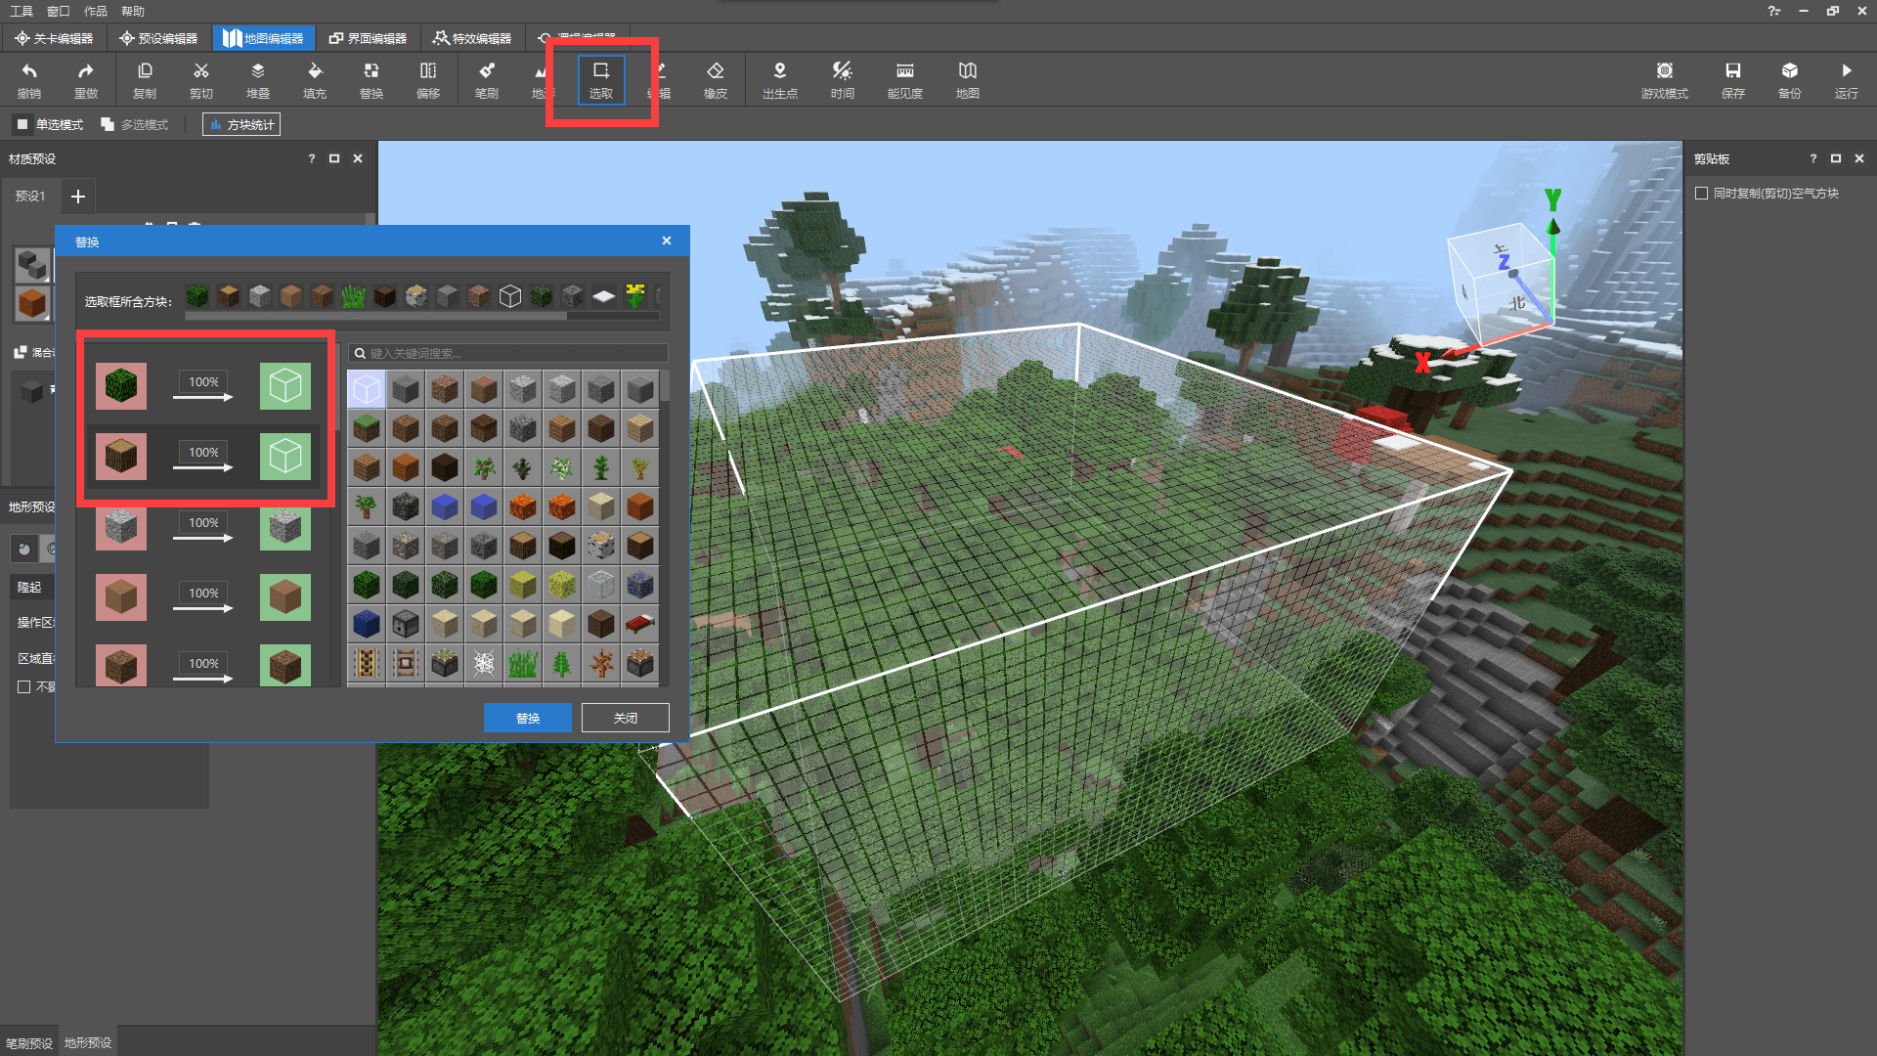The width and height of the screenshot is (1877, 1056).
Task: Switch to 特效编辑器 tab
Action: coord(473,38)
